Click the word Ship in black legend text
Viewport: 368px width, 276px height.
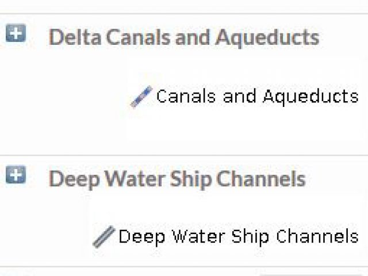(251, 237)
